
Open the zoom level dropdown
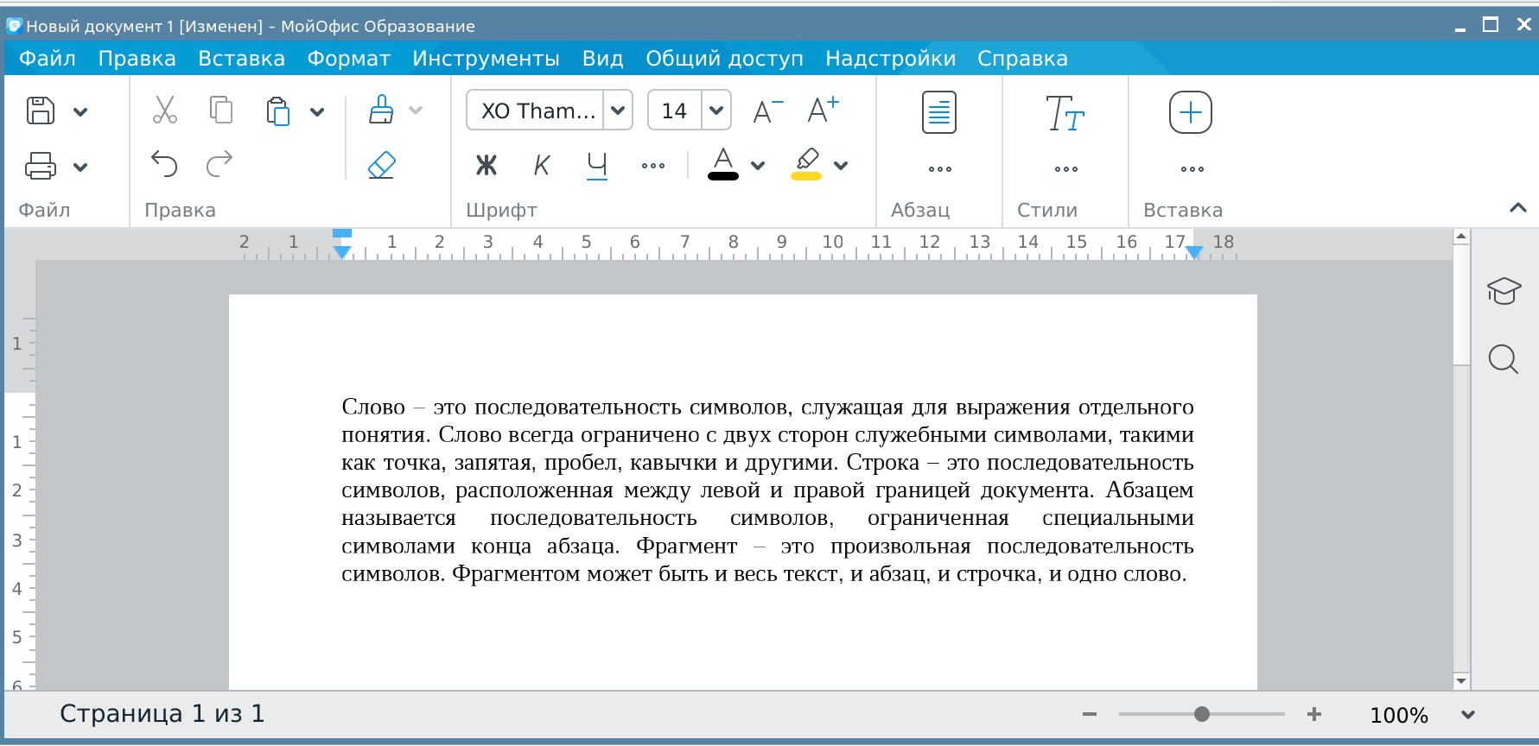1467,715
